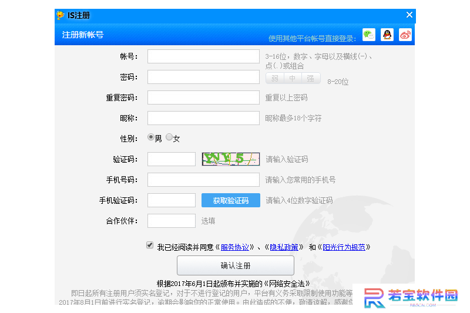This screenshot has height=313, width=470.
Task: Click the 《网络安全法》 notice line
Action: [x=233, y=284]
